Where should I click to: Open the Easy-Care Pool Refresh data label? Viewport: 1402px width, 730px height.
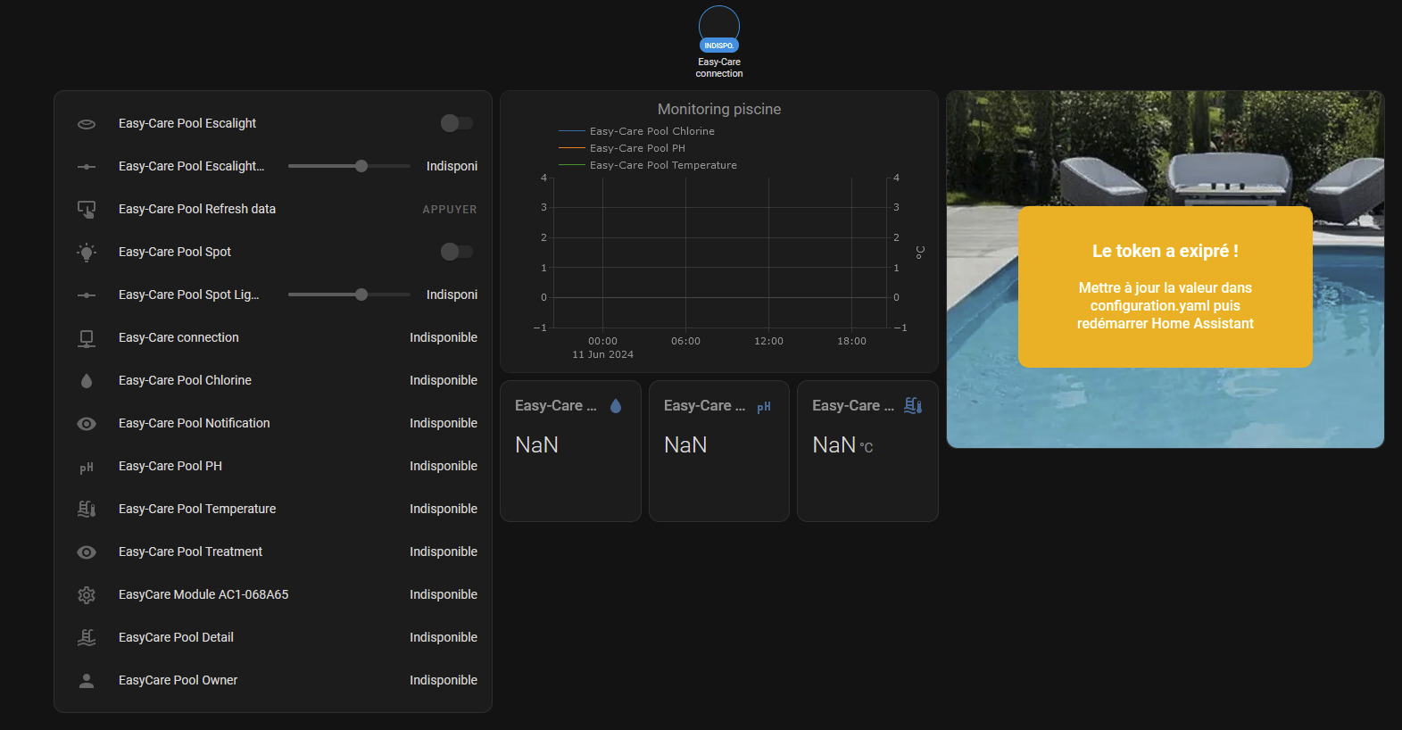[197, 209]
